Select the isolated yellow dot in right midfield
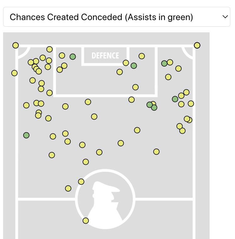 pyautogui.click(x=156, y=152)
